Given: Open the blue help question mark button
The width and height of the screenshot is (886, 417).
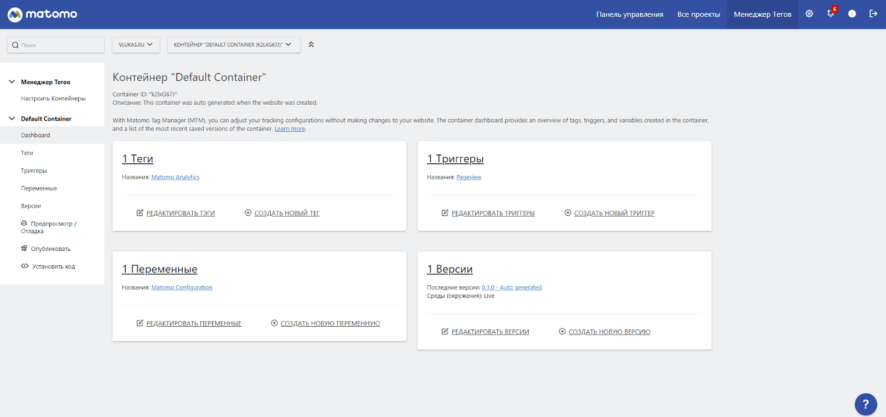Looking at the screenshot, I should 866,404.
